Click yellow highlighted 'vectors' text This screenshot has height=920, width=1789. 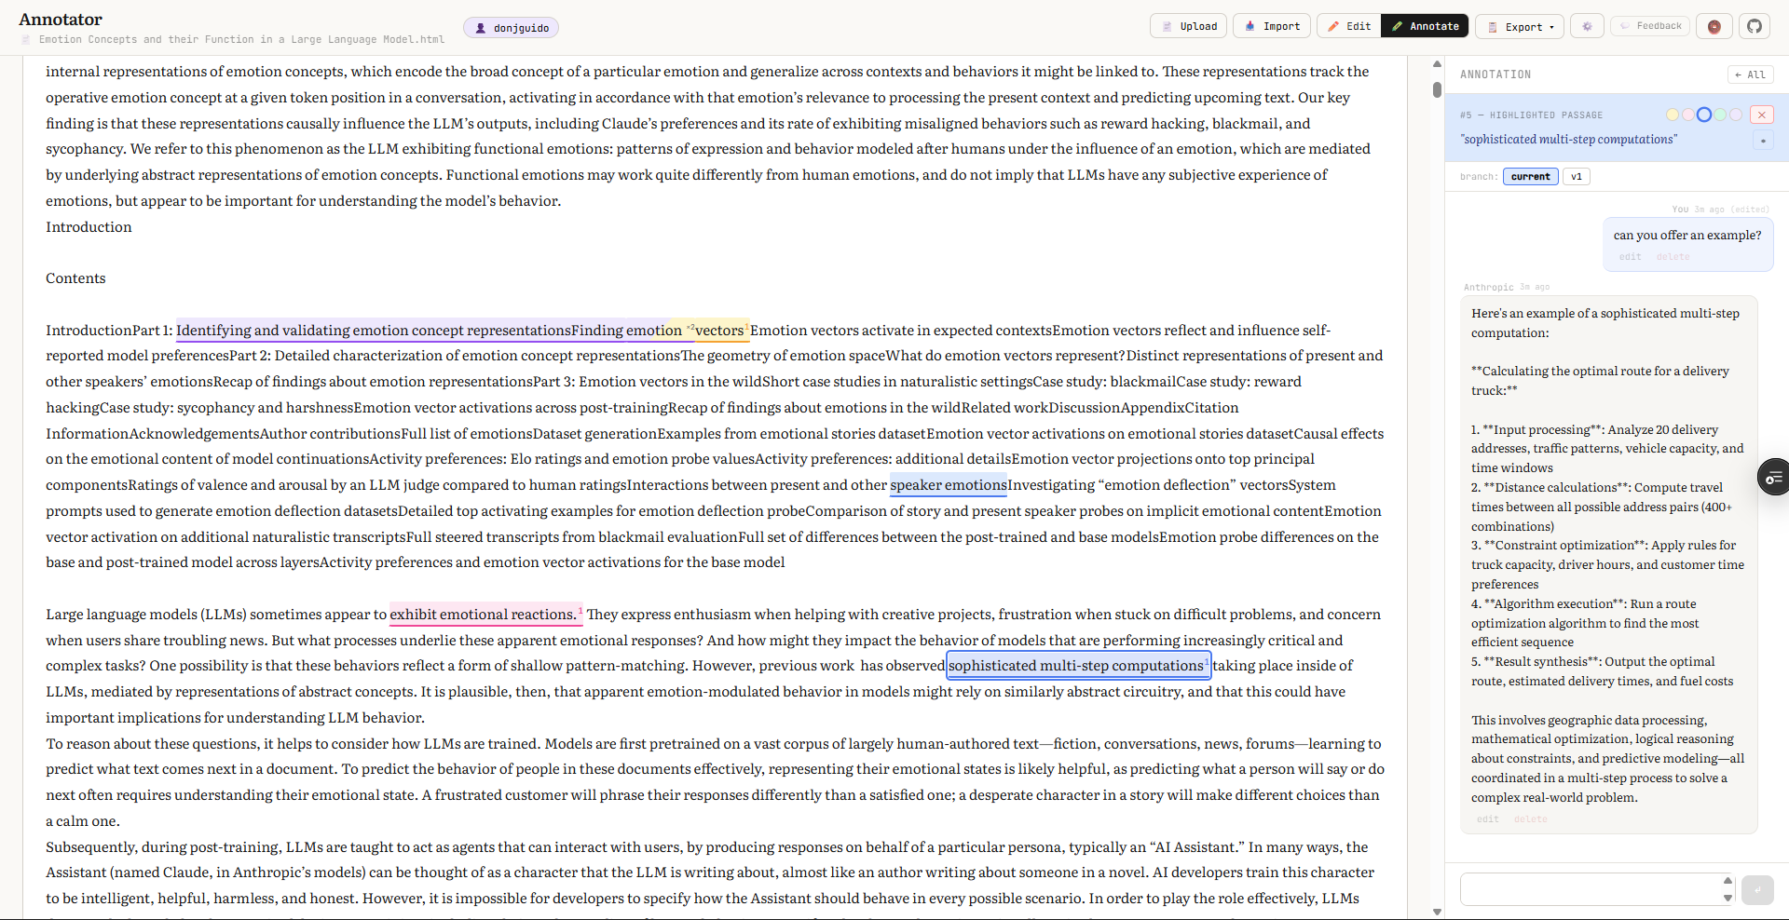point(719,331)
